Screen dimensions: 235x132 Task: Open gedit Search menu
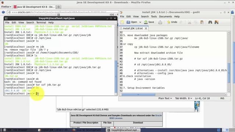pyautogui.click(x=145, y=16)
